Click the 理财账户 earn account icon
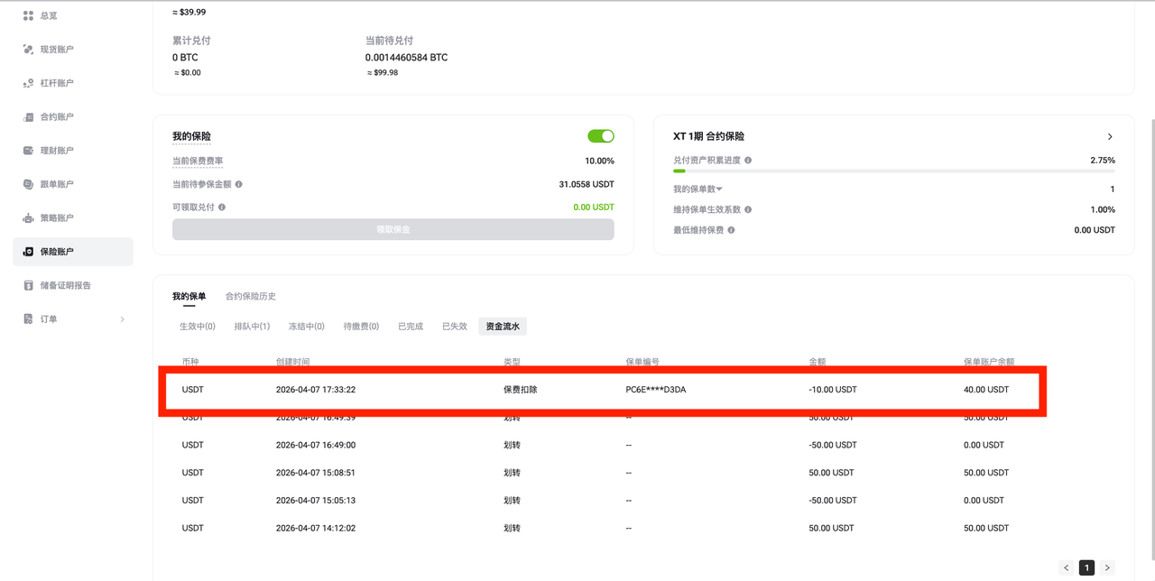Image resolution: width=1155 pixels, height=581 pixels. pos(28,151)
